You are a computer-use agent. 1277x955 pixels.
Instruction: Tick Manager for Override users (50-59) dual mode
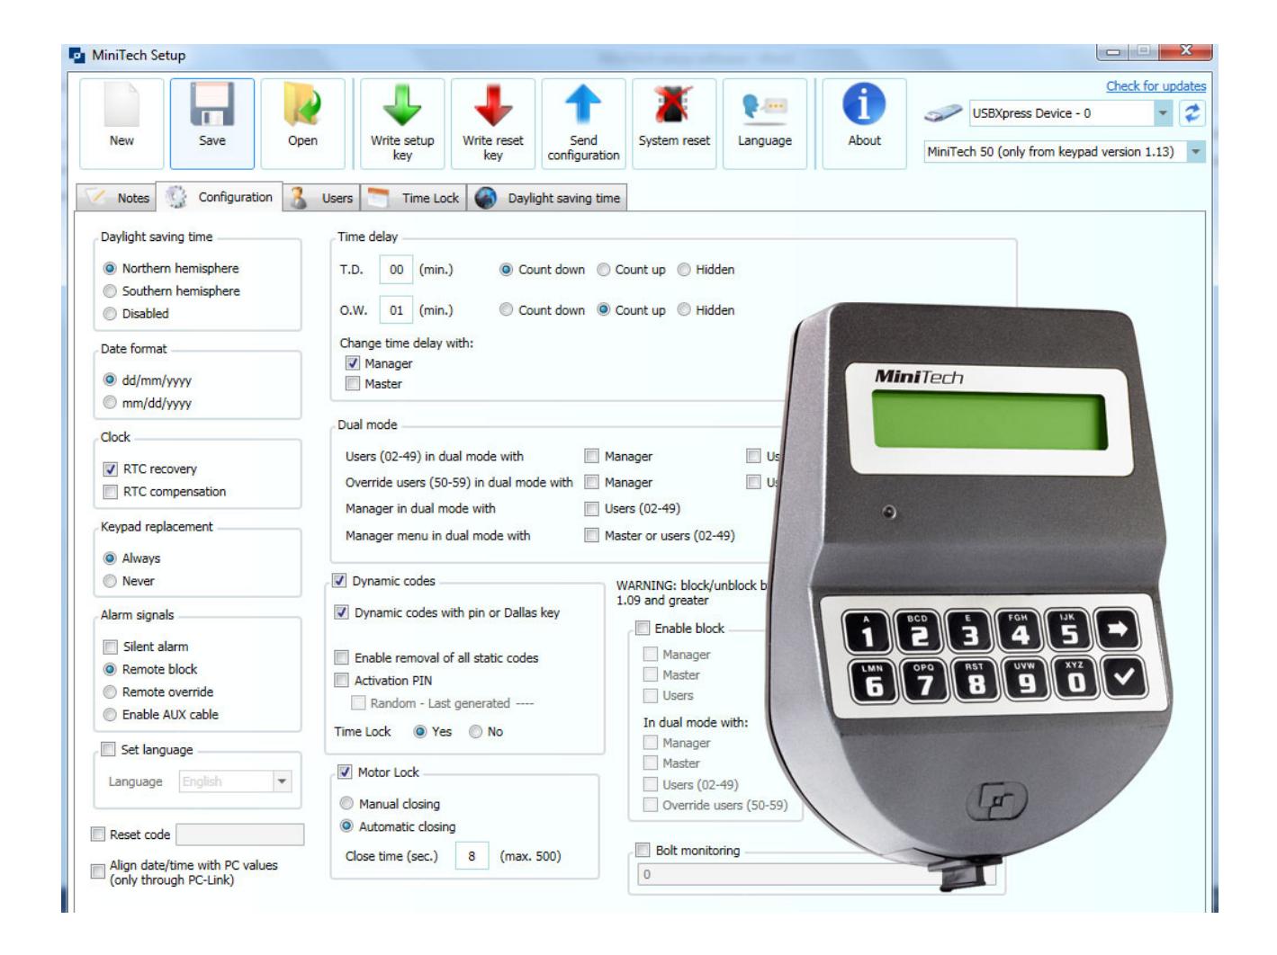(x=591, y=483)
